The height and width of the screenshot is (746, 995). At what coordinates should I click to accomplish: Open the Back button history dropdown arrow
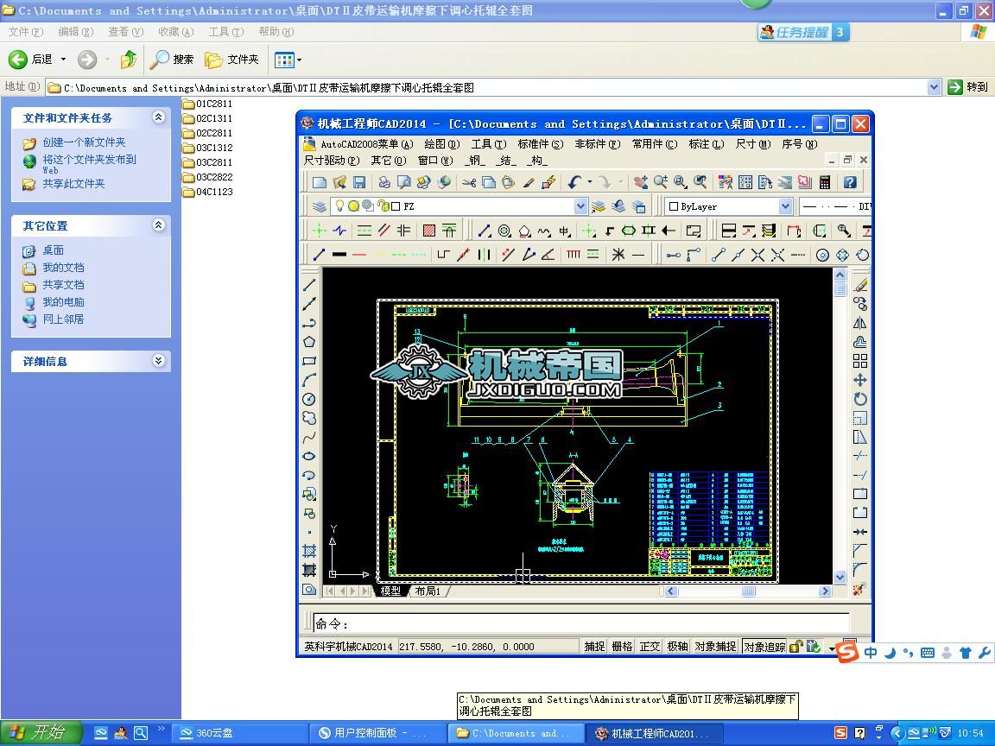[63, 60]
